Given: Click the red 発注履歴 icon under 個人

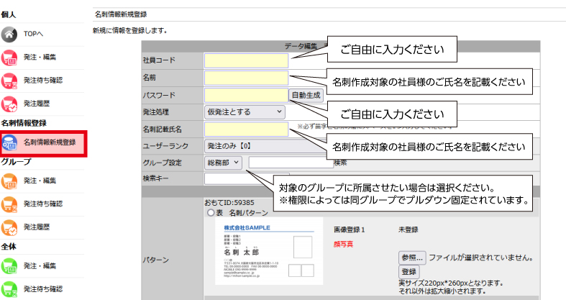Looking at the screenshot, I should 10,104.
